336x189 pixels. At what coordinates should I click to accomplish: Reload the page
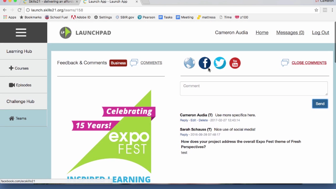[x=19, y=10]
